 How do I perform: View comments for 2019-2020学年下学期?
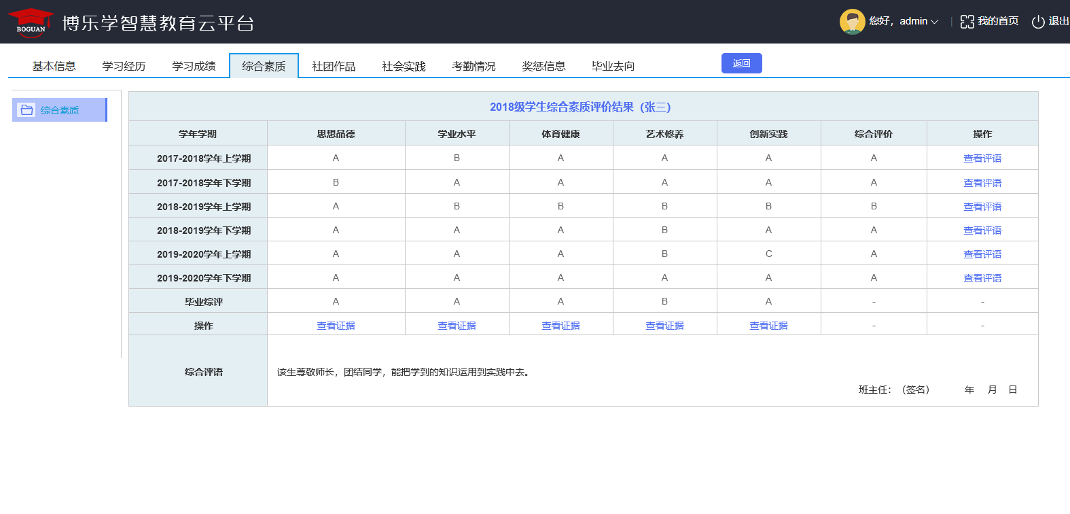(982, 278)
